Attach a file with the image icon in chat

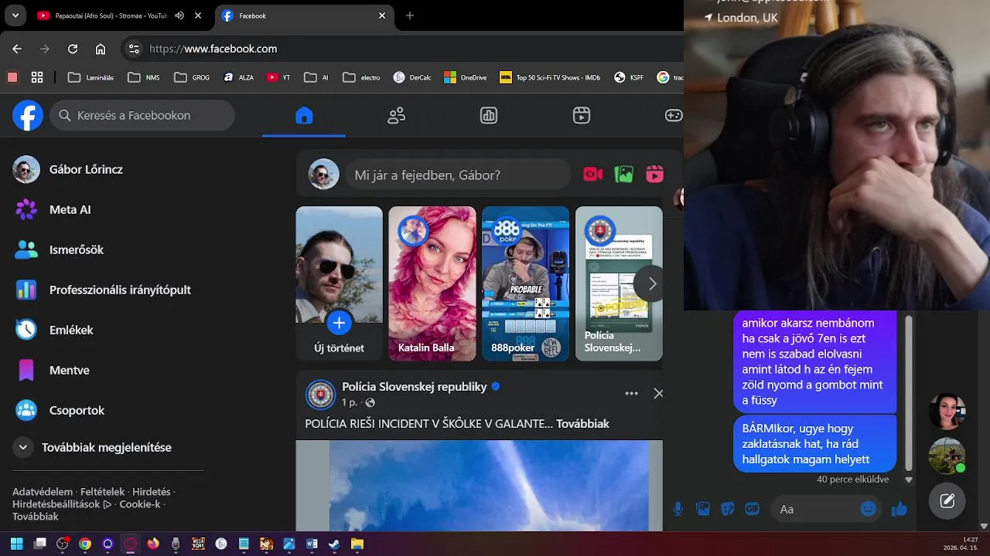(x=703, y=509)
